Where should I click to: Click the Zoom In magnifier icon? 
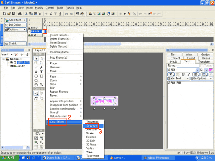point(36,143)
